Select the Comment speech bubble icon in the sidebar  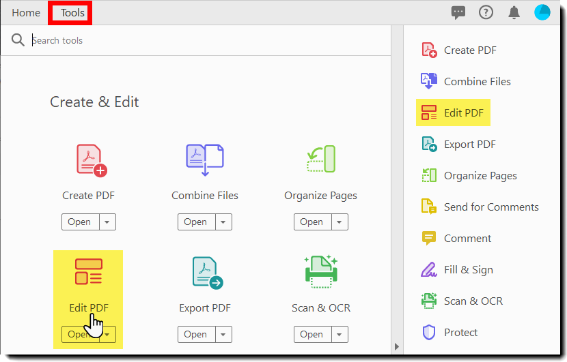[429, 238]
